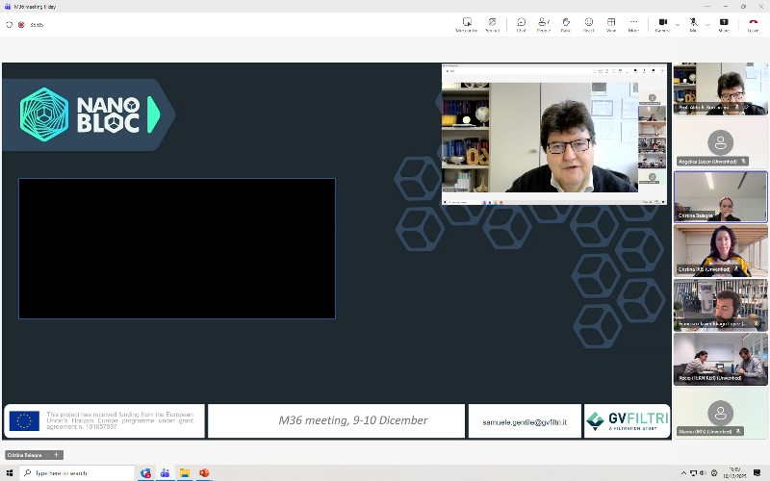Open More actions menu
The image size is (770, 481).
633,24
